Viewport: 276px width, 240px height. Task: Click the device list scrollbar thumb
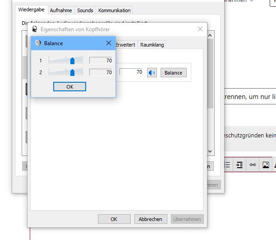coord(210,74)
